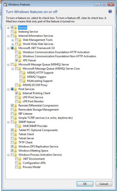Click the WMI SNMP Provider folder icon

(x=20, y=126)
